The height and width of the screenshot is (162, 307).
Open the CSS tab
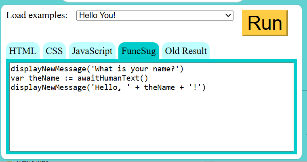[x=54, y=51]
